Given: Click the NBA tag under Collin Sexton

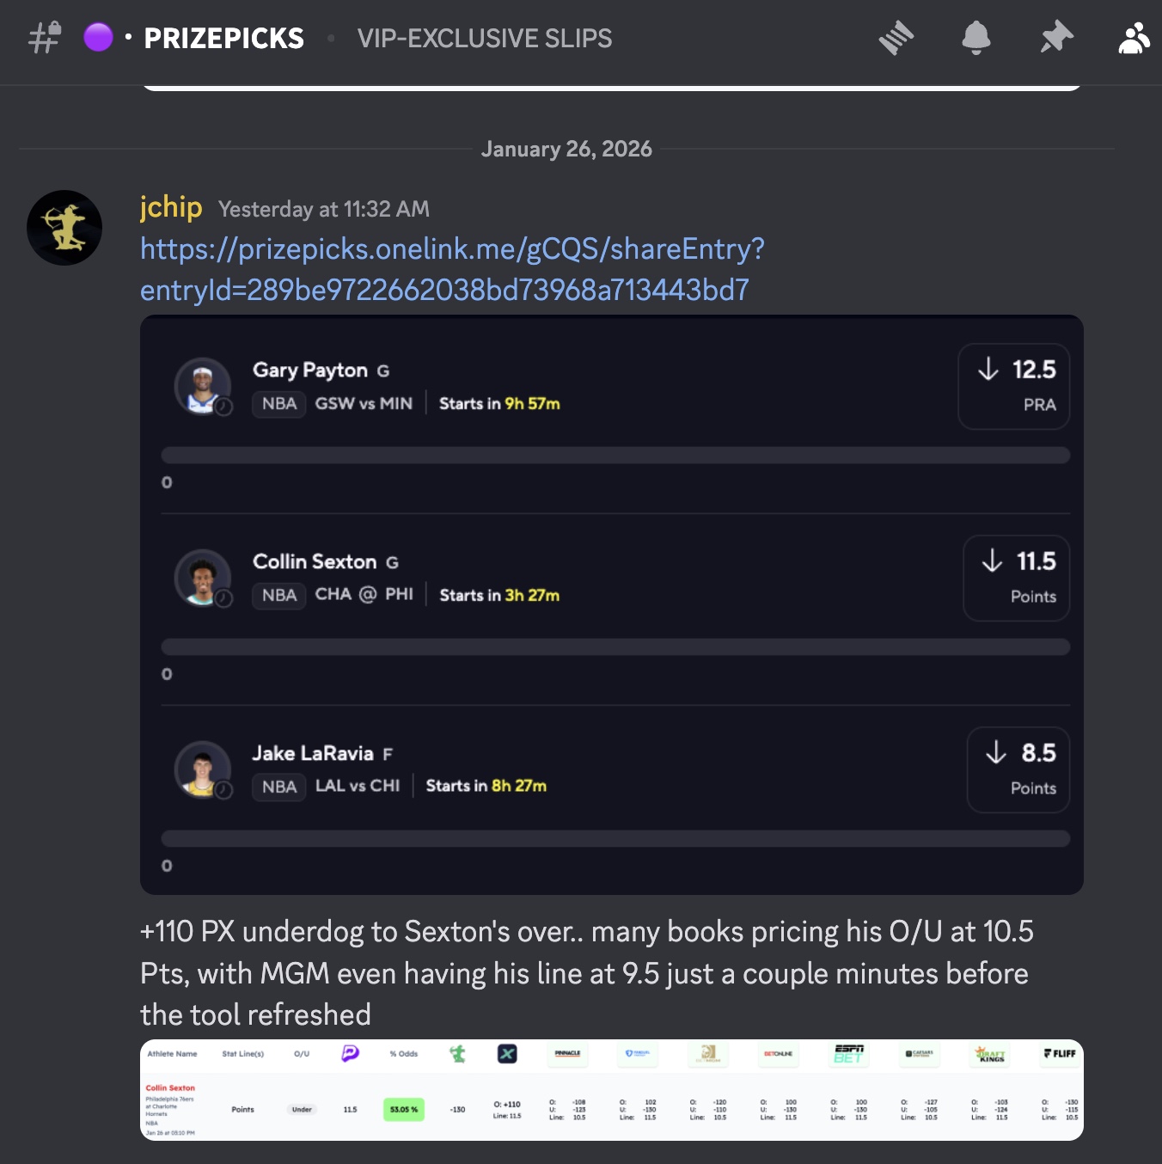Looking at the screenshot, I should [x=279, y=596].
